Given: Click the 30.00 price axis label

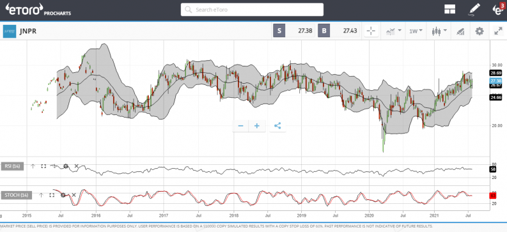Looking at the screenshot, I should (496, 65).
